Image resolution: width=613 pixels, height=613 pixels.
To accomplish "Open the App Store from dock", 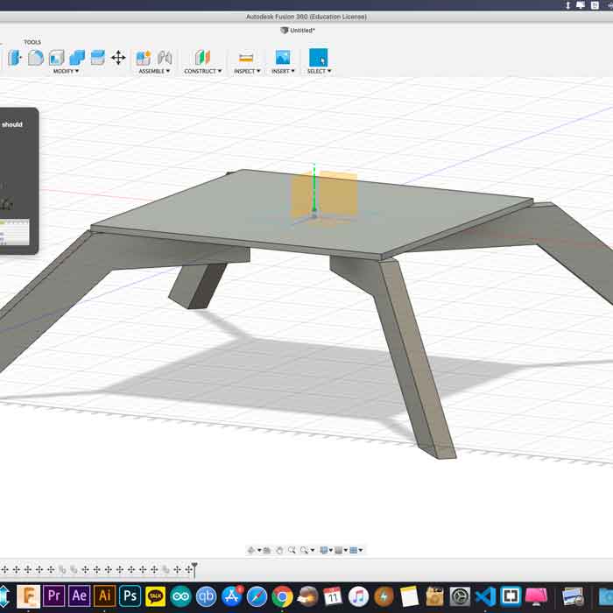I will [x=232, y=596].
